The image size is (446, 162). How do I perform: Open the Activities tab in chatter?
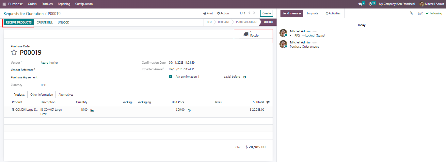pyautogui.click(x=333, y=13)
